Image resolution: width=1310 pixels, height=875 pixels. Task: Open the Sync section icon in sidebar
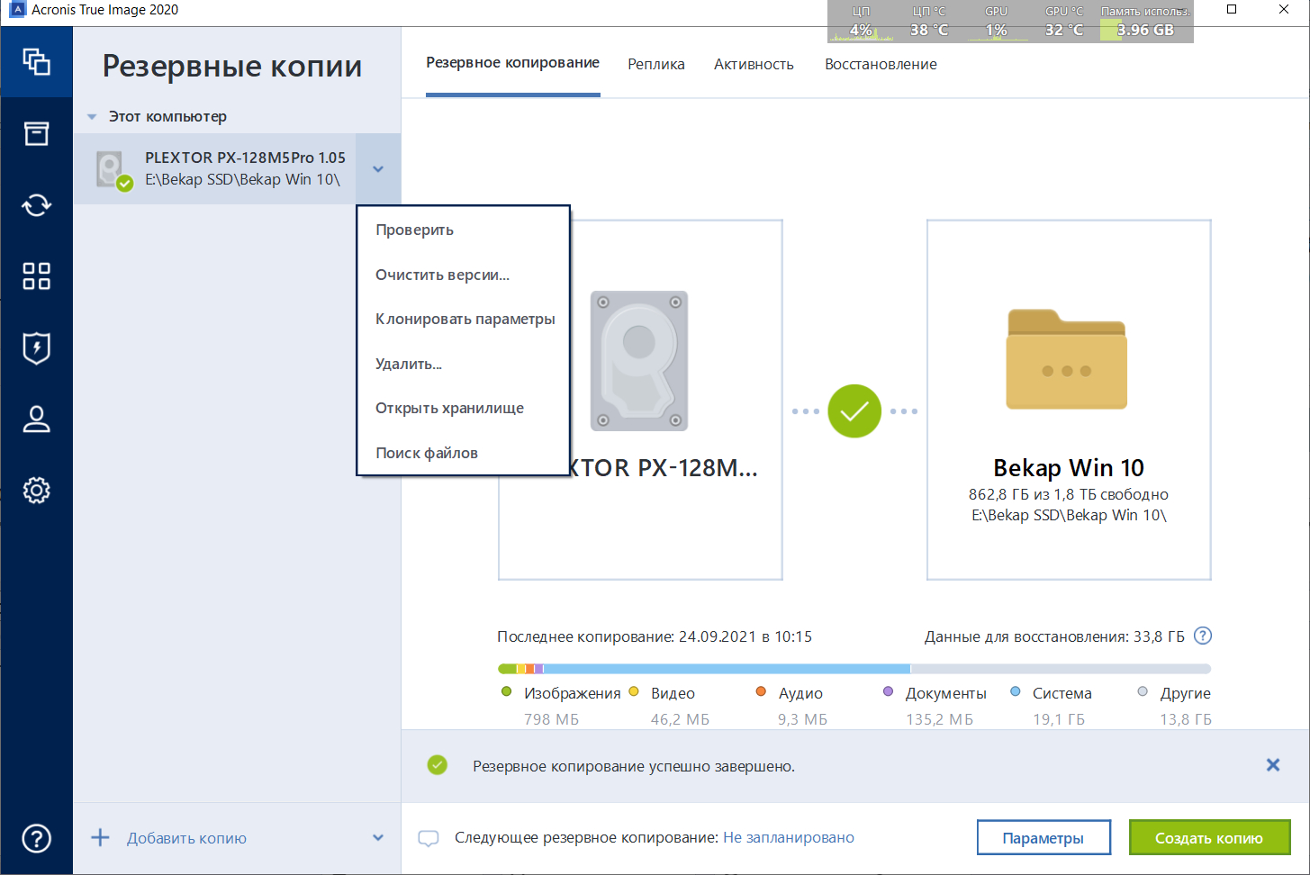coord(36,205)
